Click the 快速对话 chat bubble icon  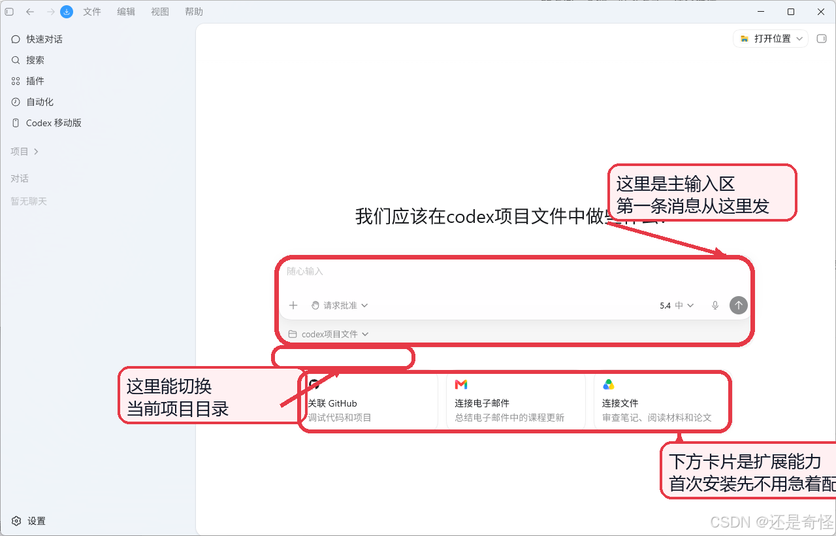(16, 39)
